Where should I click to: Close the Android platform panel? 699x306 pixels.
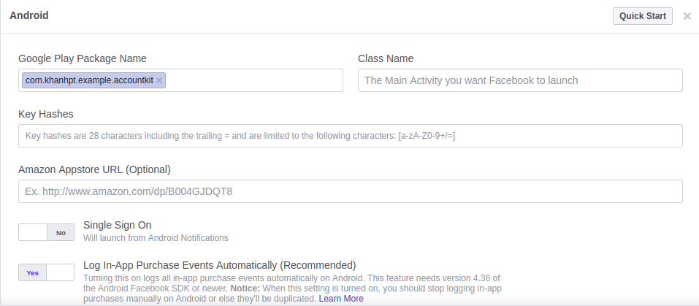(687, 16)
